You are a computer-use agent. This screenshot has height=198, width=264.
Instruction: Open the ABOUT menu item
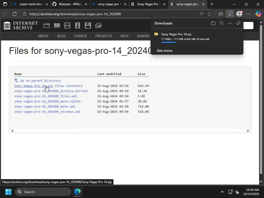pyautogui.click(x=43, y=36)
